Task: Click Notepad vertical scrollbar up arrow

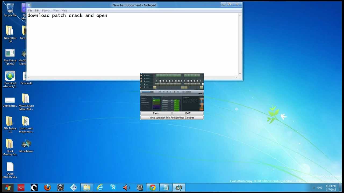Action: 240,15
